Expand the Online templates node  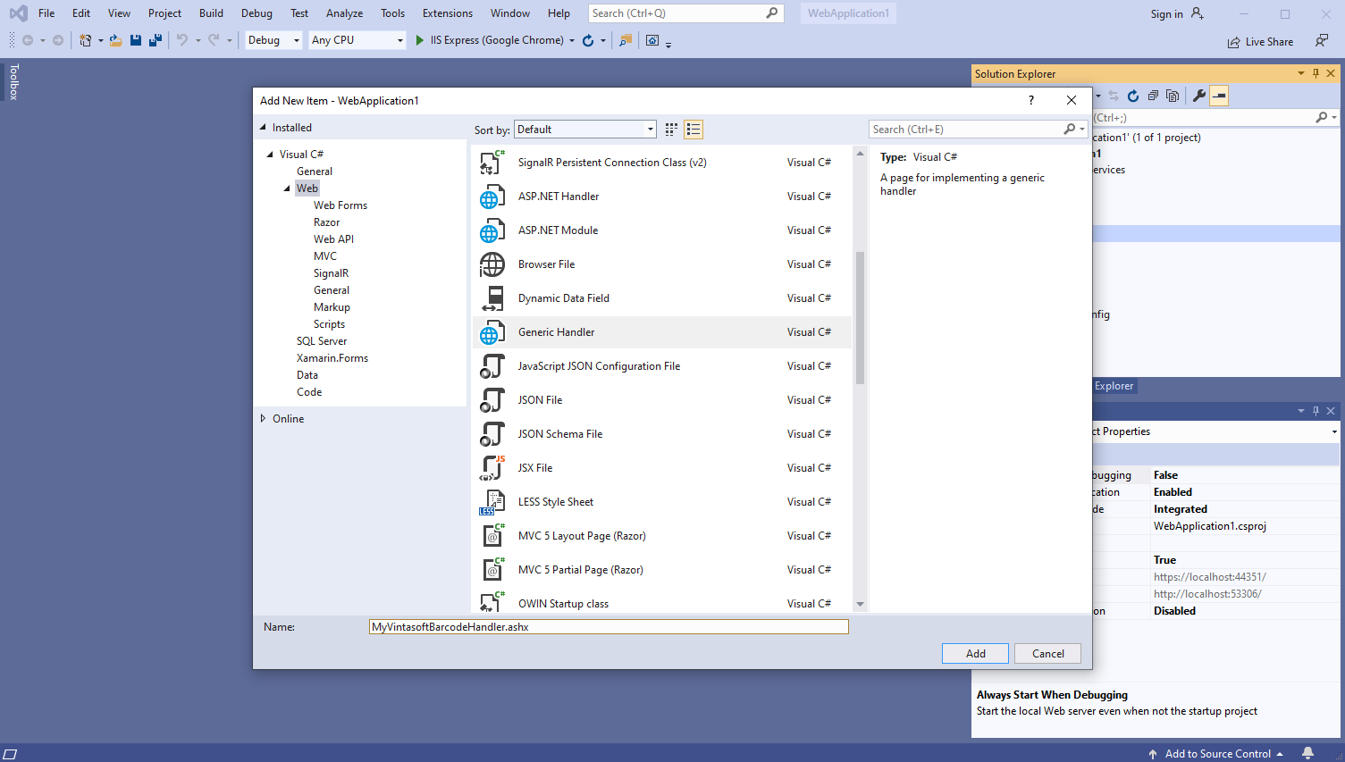pos(264,418)
